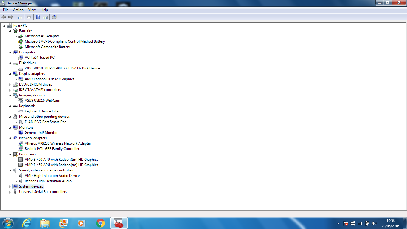Toggle Show/Hide Console Tree toolbar icon
Image resolution: width=407 pixels, height=229 pixels.
[x=20, y=17]
